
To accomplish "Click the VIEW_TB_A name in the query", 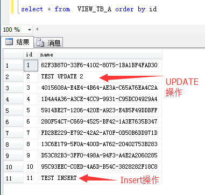I will (x=94, y=9).
